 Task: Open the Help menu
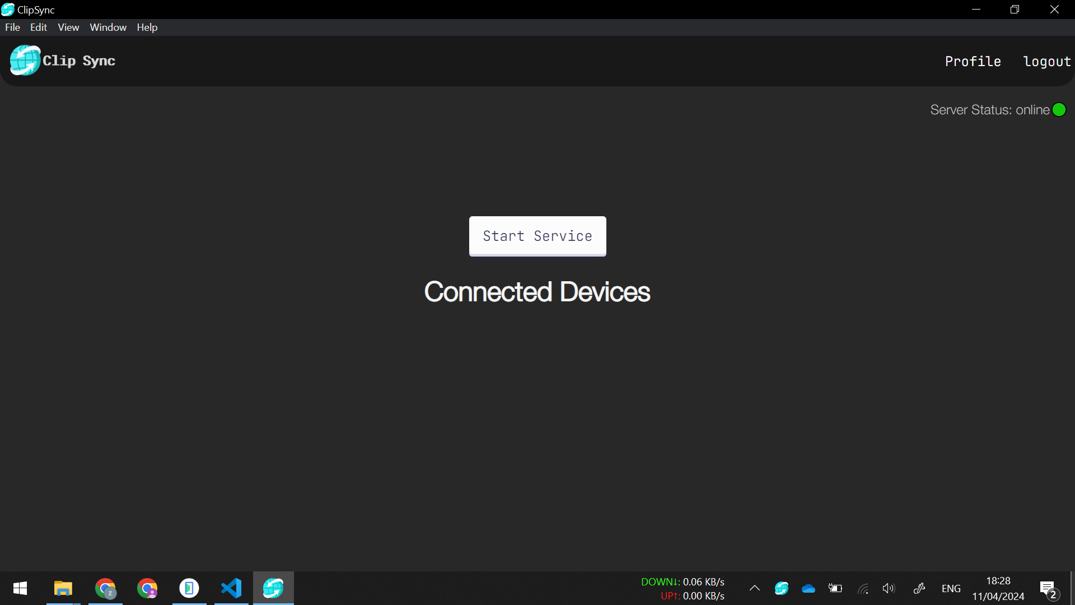(x=147, y=27)
